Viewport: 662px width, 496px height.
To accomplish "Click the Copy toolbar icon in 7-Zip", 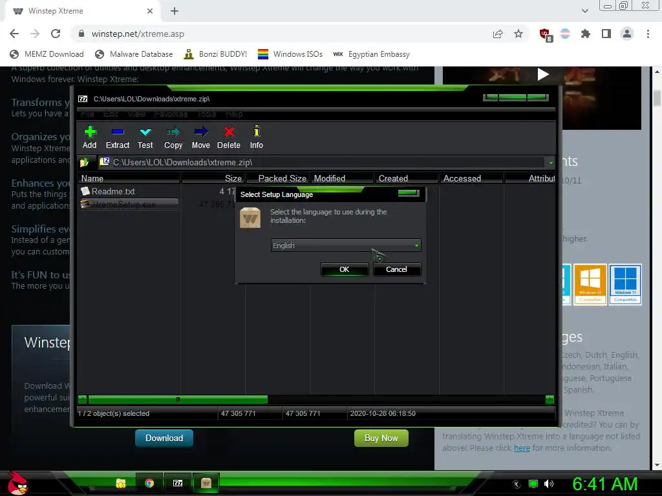I will pos(173,132).
